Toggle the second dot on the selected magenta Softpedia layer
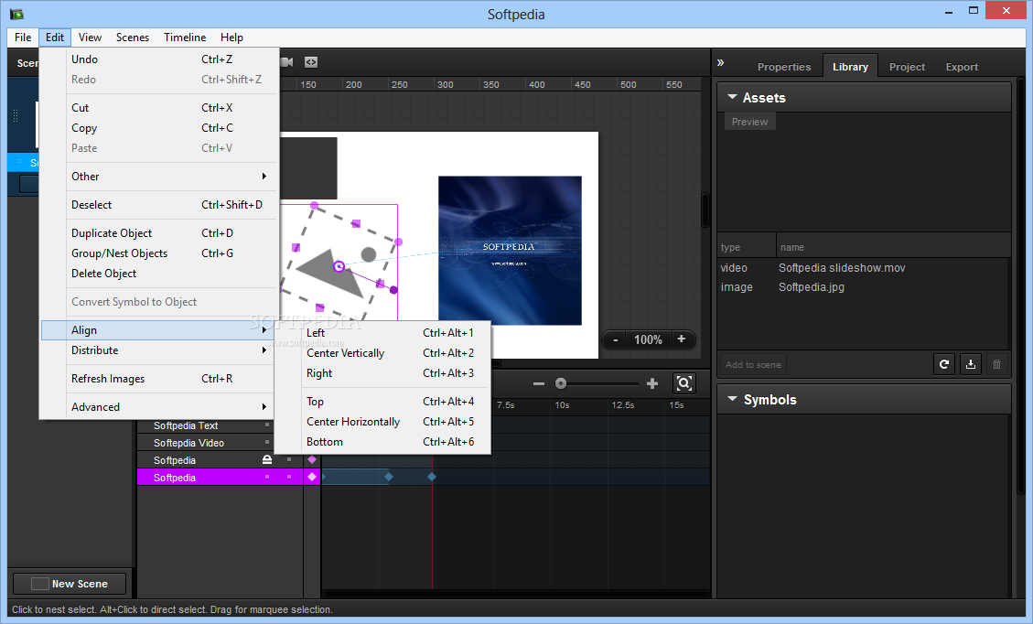The height and width of the screenshot is (624, 1033). click(x=288, y=477)
